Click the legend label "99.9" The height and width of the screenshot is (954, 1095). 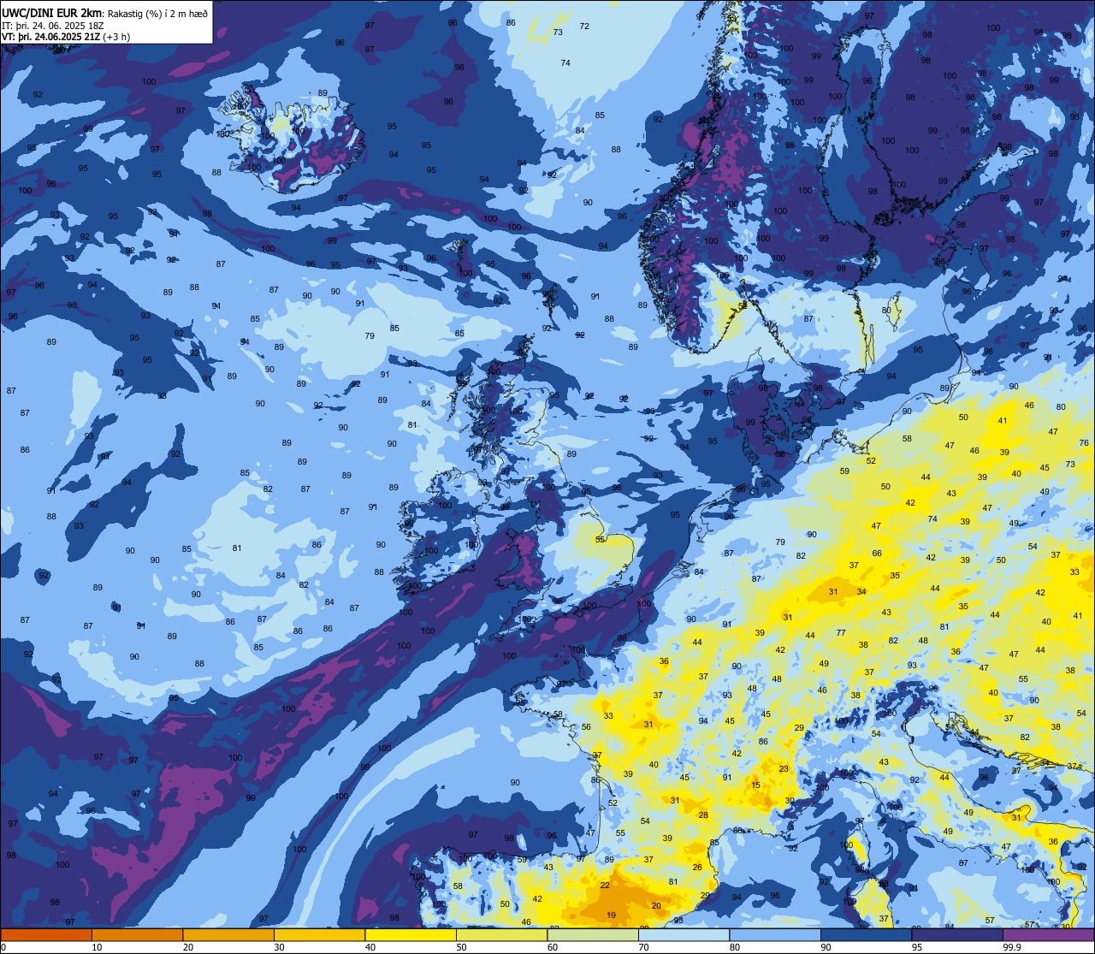click(x=1012, y=947)
